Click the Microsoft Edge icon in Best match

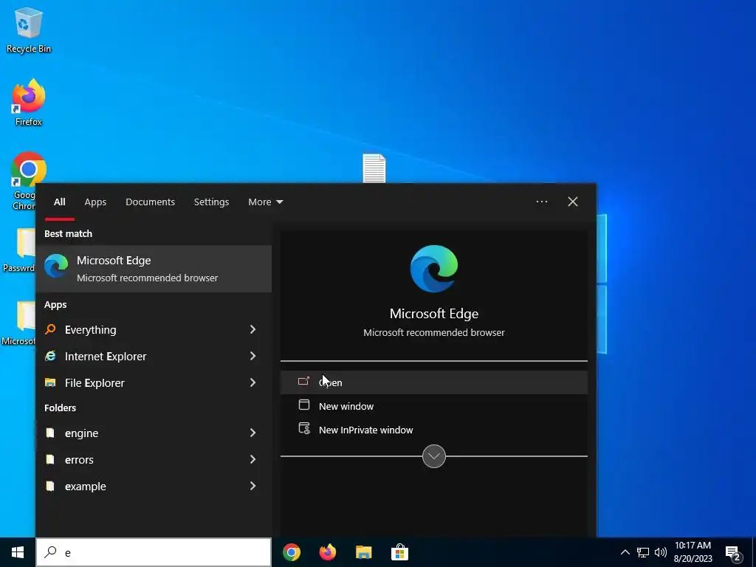pos(56,267)
